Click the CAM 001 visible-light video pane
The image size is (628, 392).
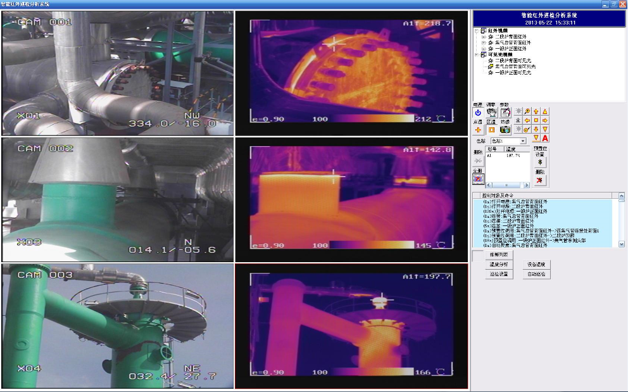[x=118, y=73]
